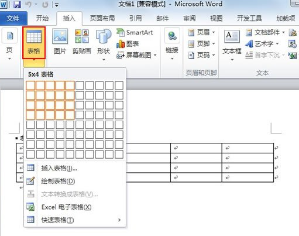Viewport: 299px width, 236px height.
Task: Open Quick Parts (文档部件)
Action: pos(265,32)
